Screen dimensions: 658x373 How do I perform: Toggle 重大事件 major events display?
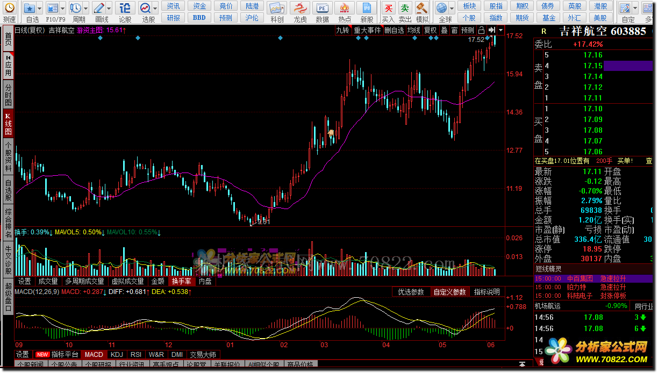pos(367,30)
